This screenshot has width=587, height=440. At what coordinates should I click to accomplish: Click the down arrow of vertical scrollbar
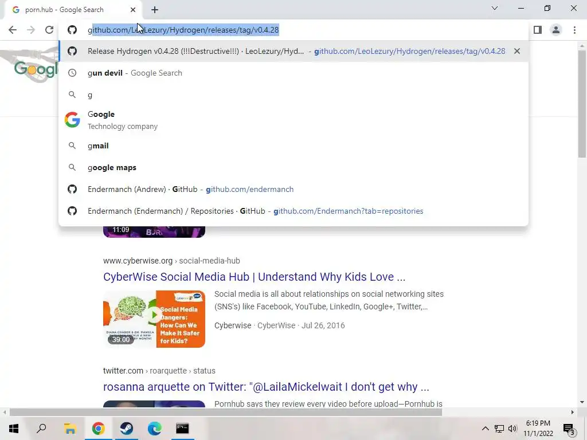[582, 402]
